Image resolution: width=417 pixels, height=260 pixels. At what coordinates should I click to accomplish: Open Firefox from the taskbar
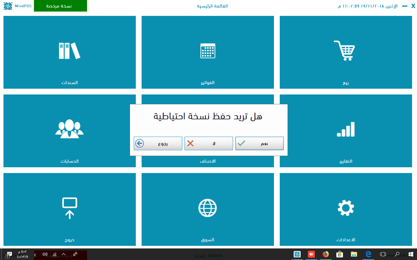pos(325,254)
